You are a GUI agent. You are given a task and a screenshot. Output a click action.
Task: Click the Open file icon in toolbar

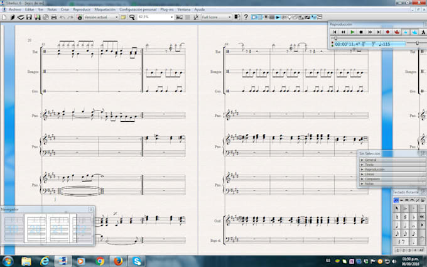coord(13,17)
